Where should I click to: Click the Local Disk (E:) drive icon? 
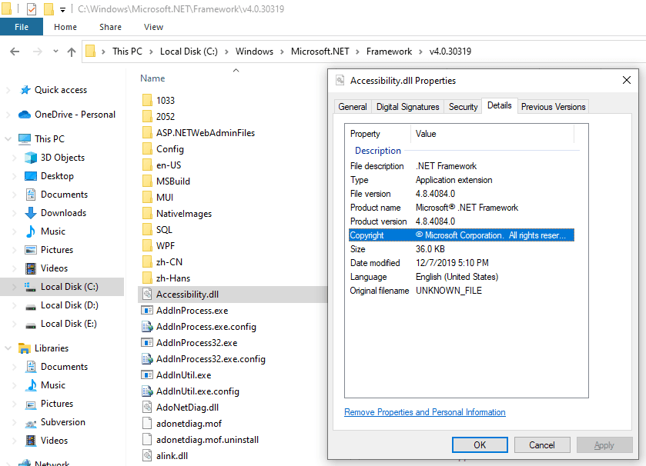tap(31, 325)
